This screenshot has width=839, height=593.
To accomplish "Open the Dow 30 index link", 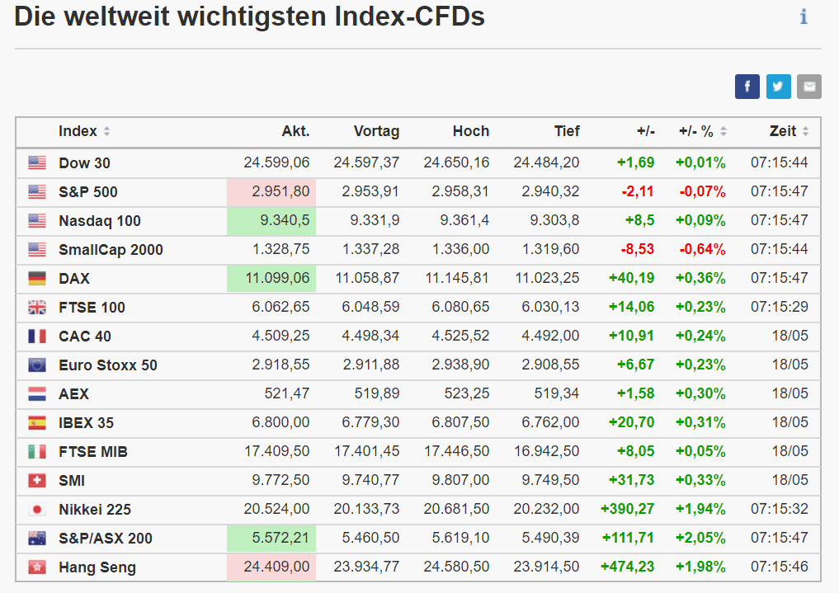I will pos(84,163).
